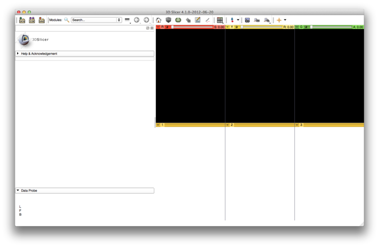This screenshot has width=379, height=247.
Task: Go to the Home module icon
Action: (x=158, y=20)
